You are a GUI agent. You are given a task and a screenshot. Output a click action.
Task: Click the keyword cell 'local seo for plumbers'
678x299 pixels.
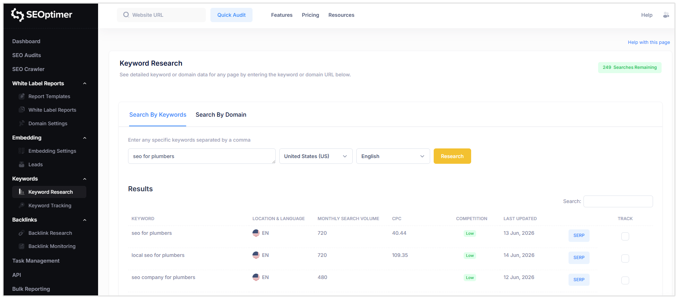pos(158,255)
